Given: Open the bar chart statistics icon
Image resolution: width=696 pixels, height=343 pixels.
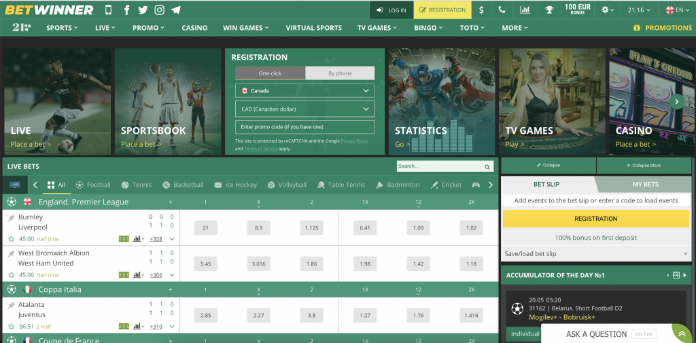Looking at the screenshot, I should click(525, 10).
